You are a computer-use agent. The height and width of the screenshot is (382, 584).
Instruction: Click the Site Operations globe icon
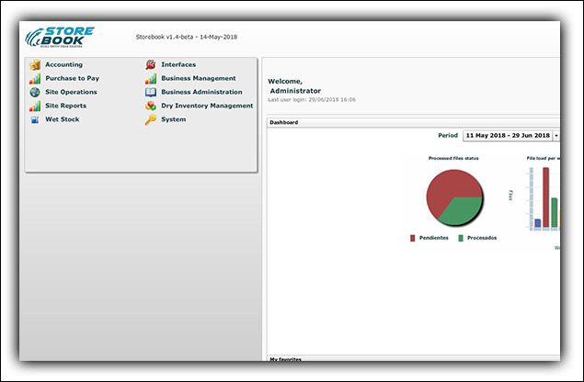click(x=35, y=93)
